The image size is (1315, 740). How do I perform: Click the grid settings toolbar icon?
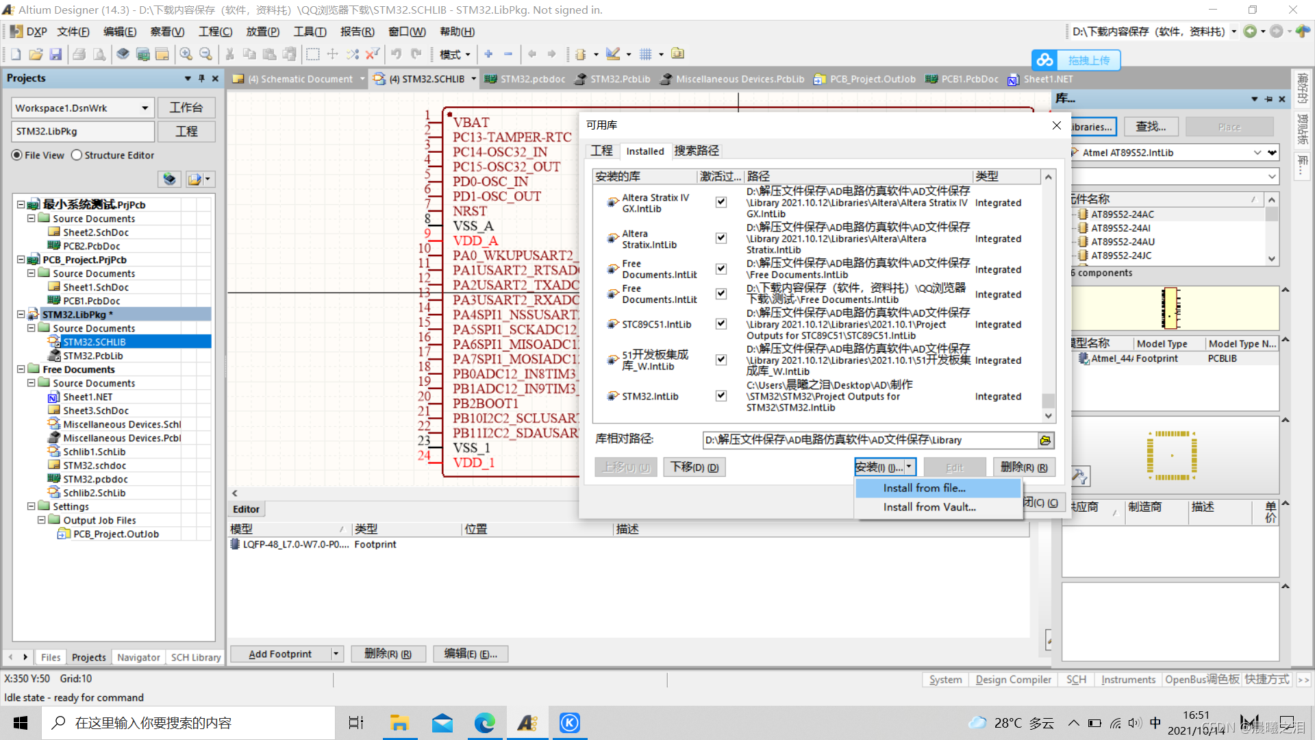[646, 54]
